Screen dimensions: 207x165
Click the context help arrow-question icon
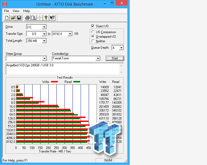click(52, 18)
